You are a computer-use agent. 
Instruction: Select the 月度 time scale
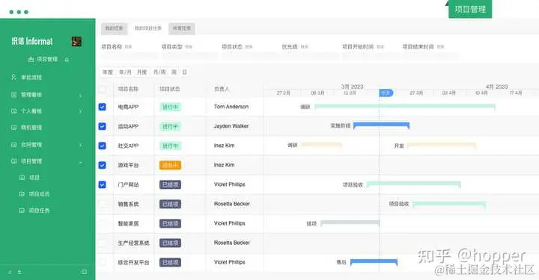[x=142, y=72]
